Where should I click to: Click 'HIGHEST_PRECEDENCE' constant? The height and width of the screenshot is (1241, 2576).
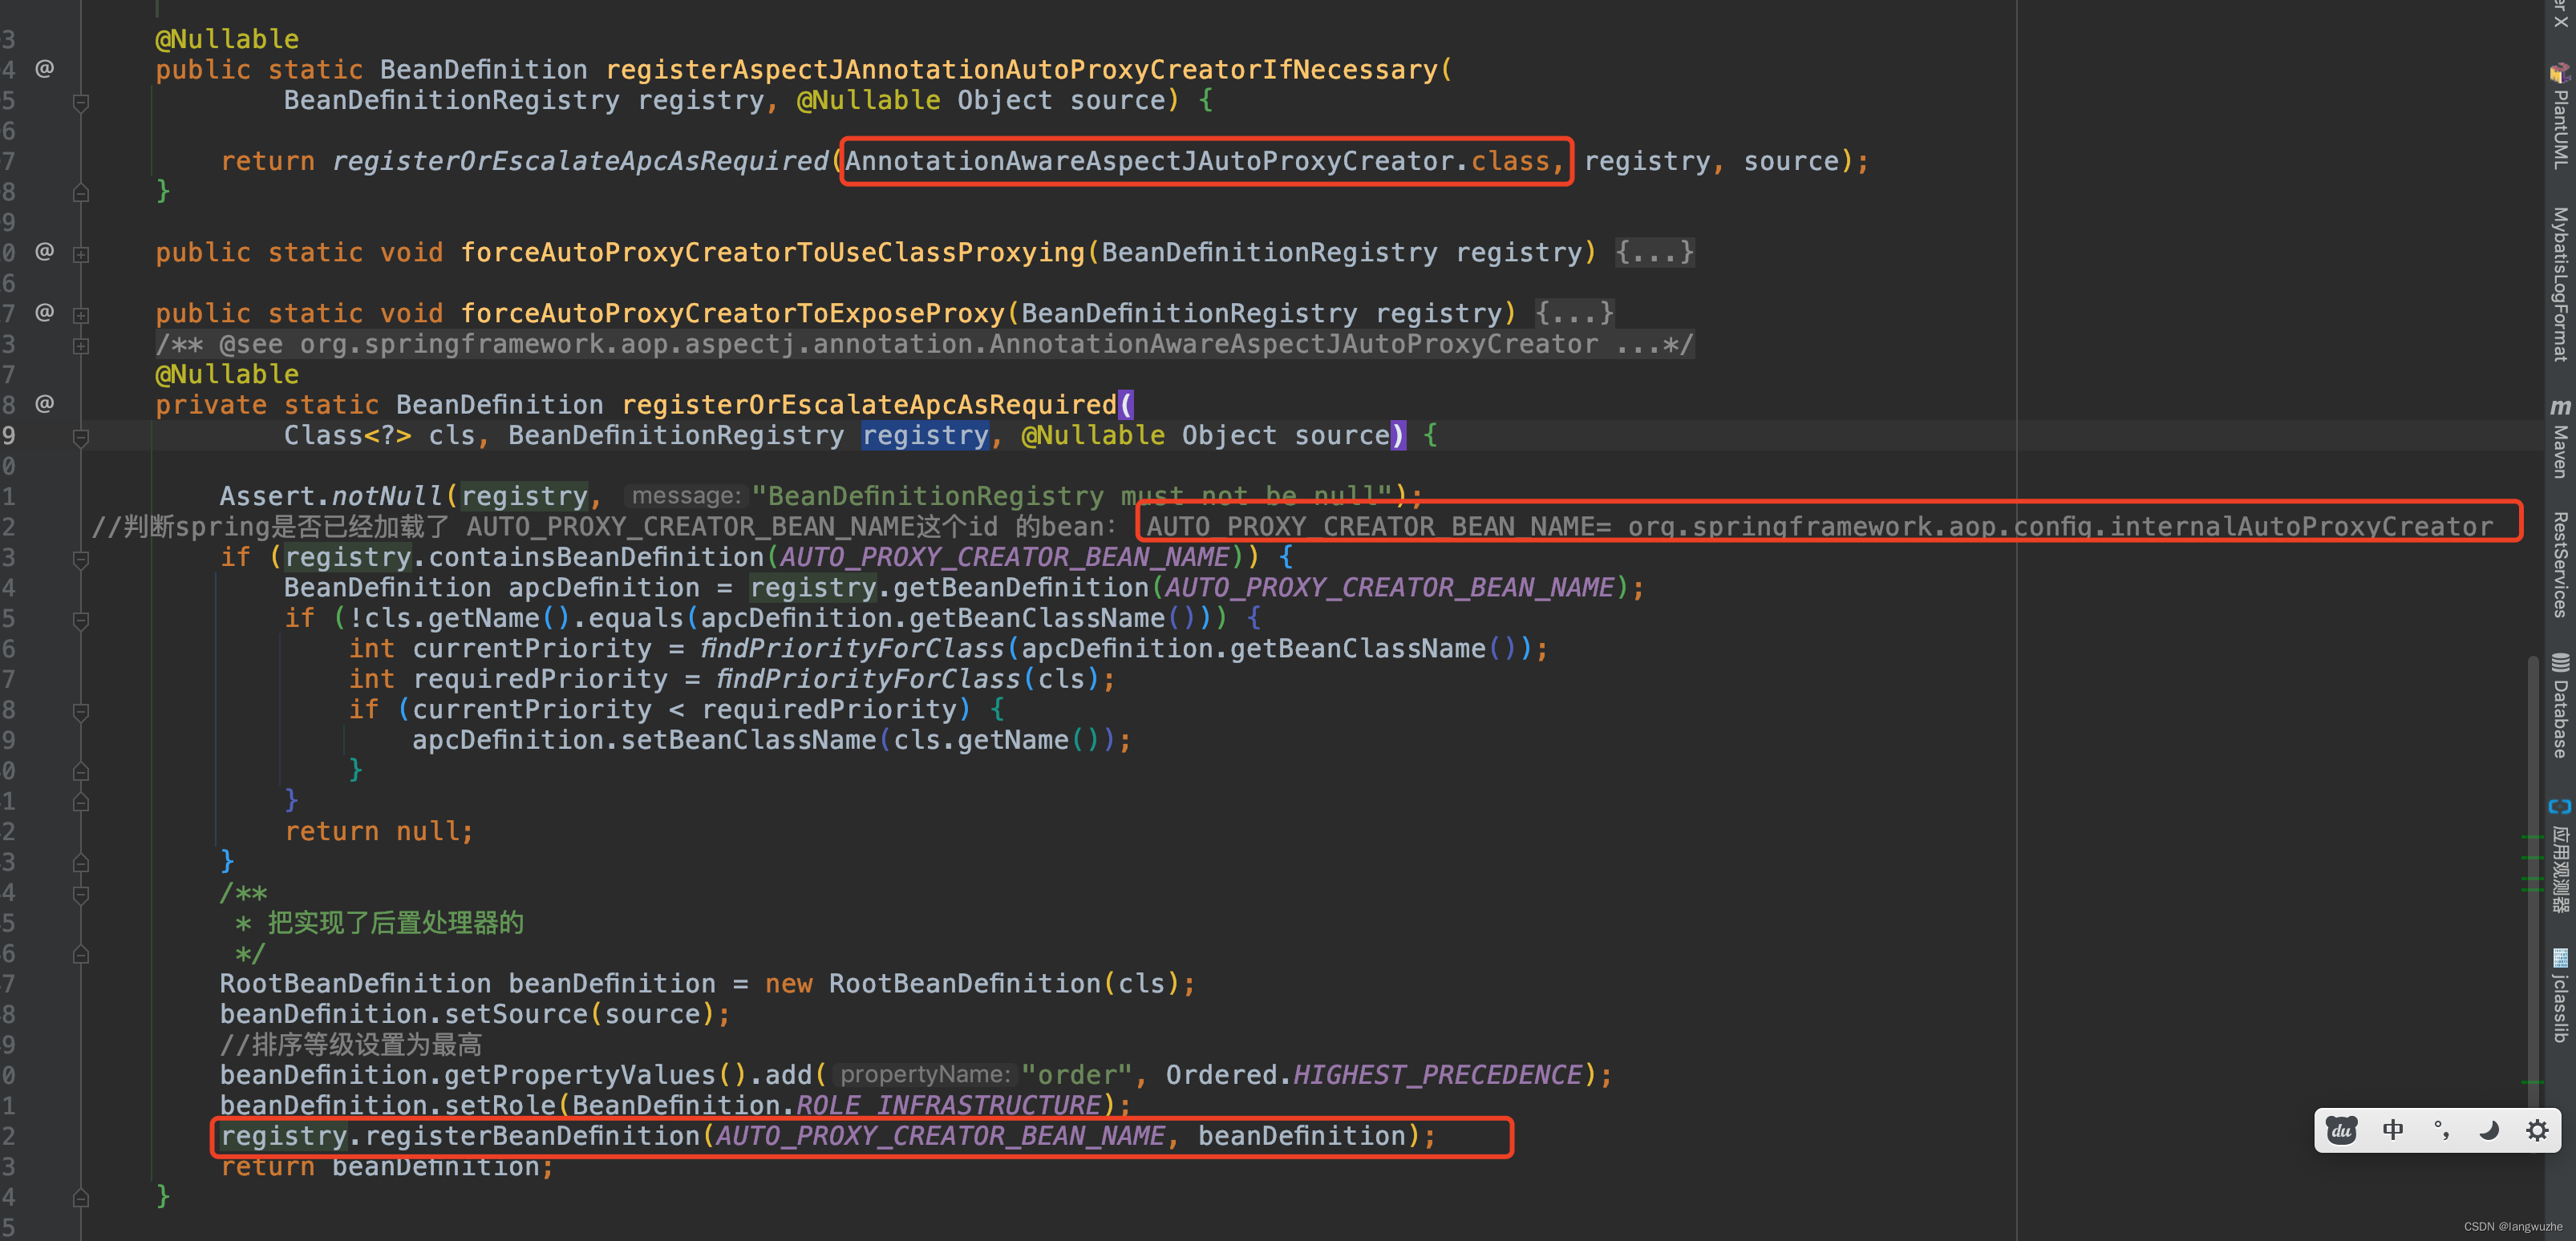pyautogui.click(x=1437, y=1075)
